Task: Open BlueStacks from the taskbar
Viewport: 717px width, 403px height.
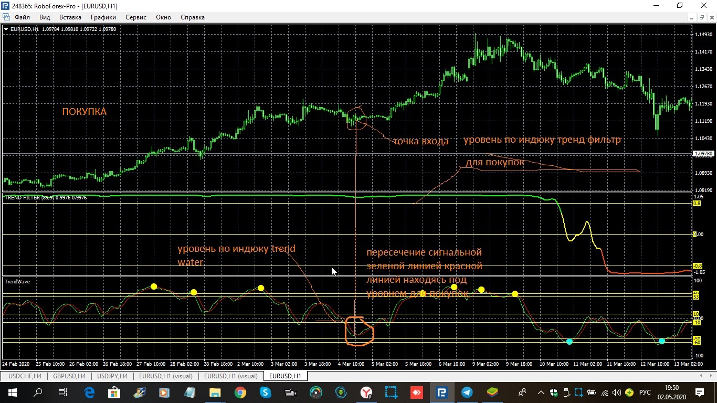Action: [x=492, y=392]
